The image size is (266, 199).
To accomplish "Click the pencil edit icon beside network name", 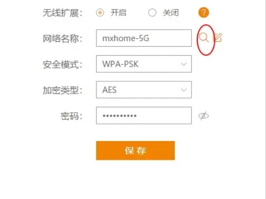I will (218, 37).
